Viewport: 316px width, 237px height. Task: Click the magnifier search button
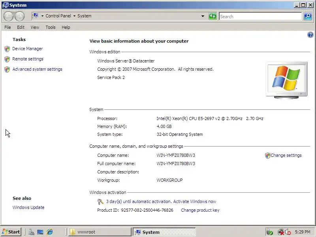[x=308, y=16]
